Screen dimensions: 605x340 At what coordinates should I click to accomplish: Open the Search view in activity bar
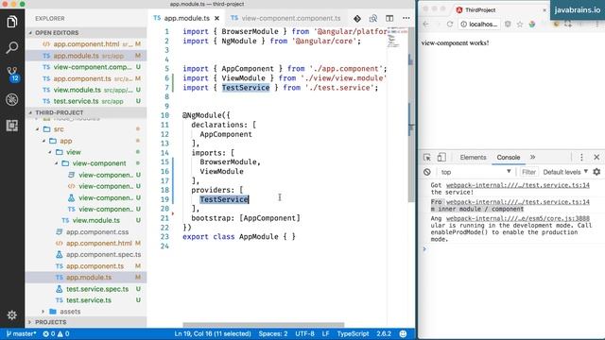(12, 47)
